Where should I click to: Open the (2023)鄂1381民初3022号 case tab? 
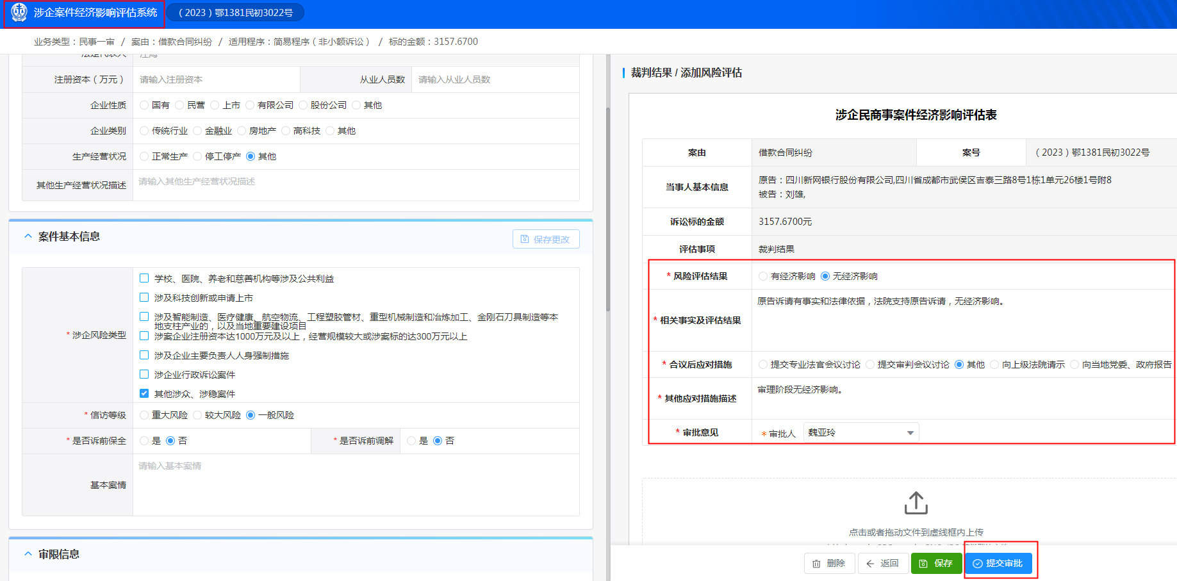pos(235,13)
